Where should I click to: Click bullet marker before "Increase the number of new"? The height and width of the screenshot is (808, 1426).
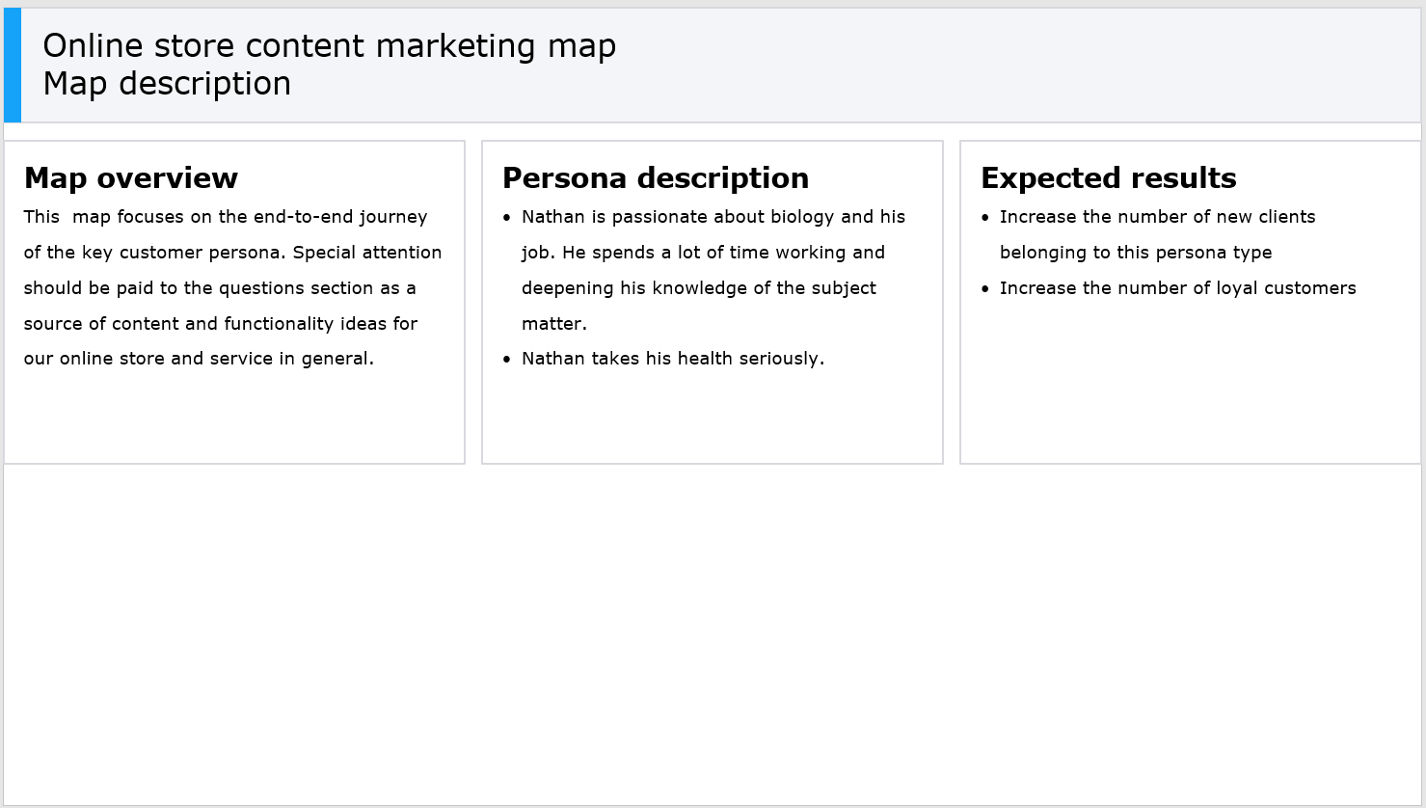click(x=985, y=218)
